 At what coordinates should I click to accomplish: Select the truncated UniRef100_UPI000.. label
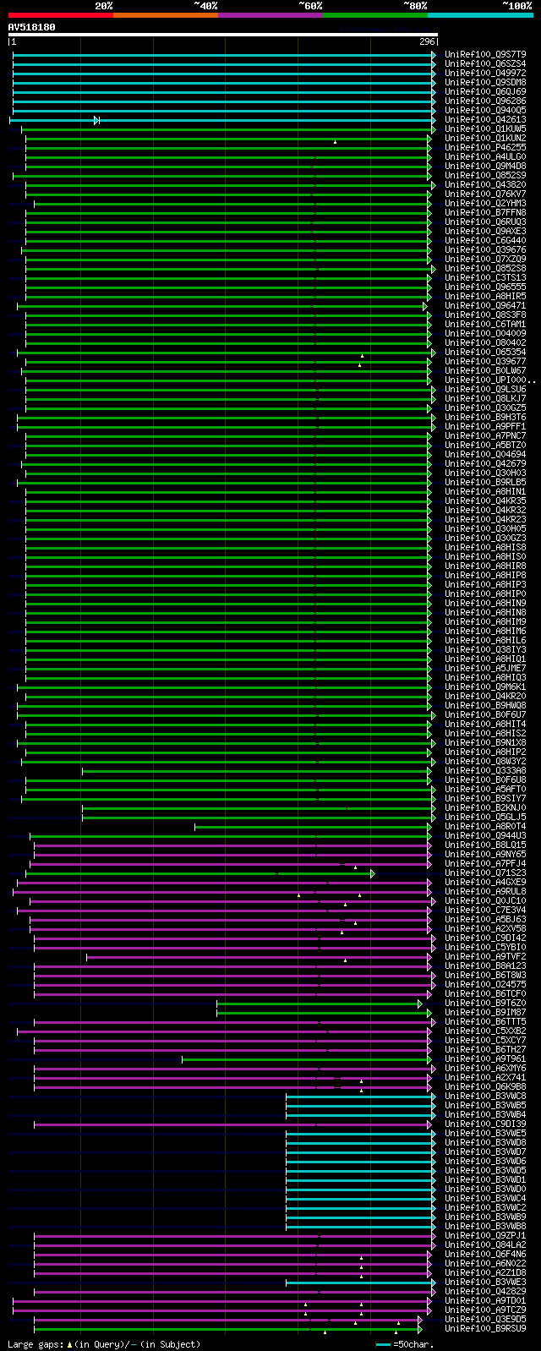[490, 380]
